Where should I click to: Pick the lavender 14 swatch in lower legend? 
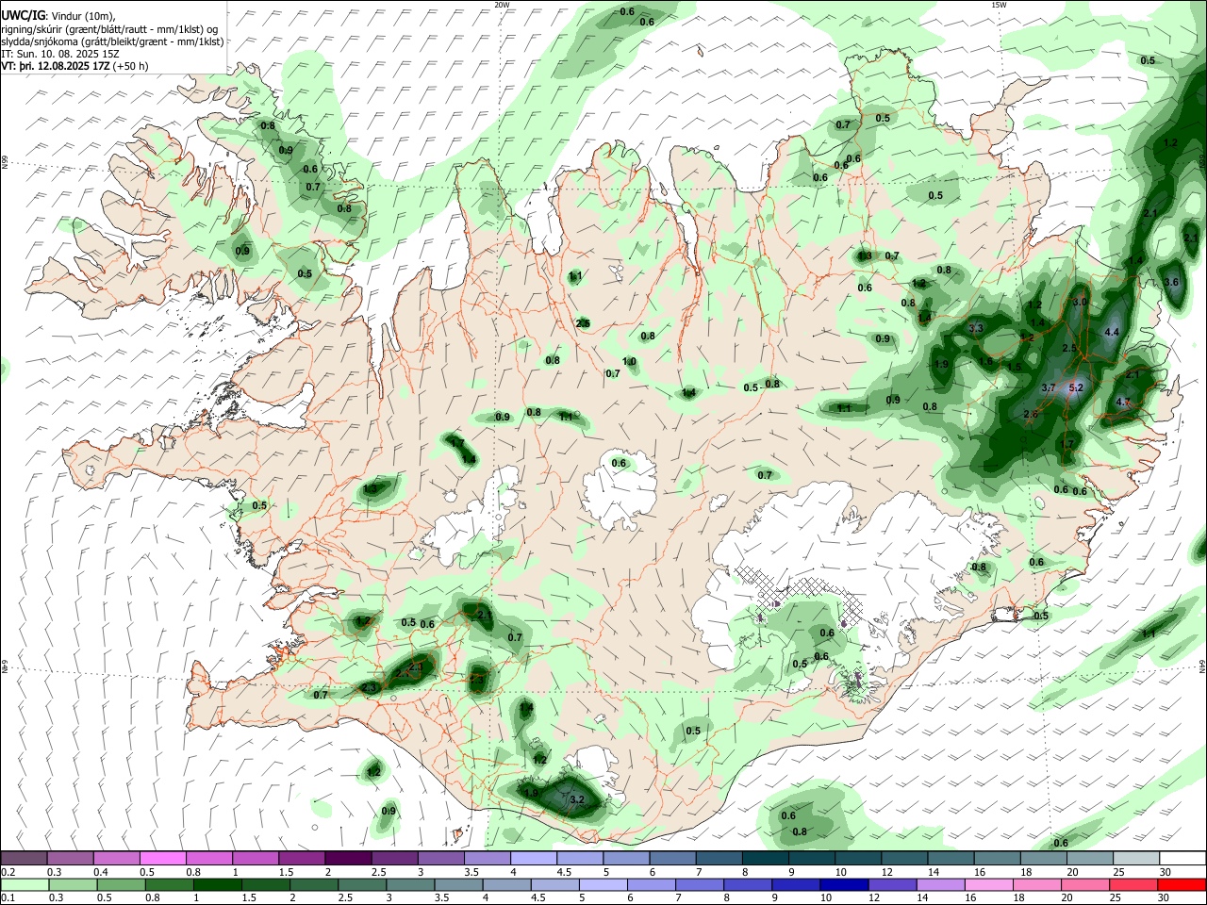(x=939, y=884)
